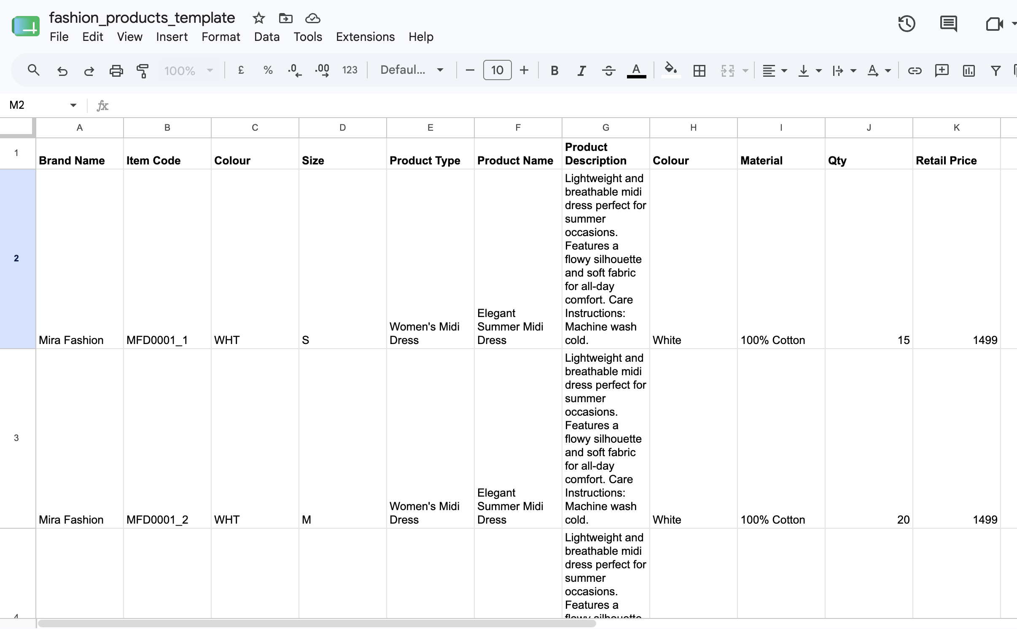Open the comments panel icon
The image size is (1017, 629).
click(949, 24)
